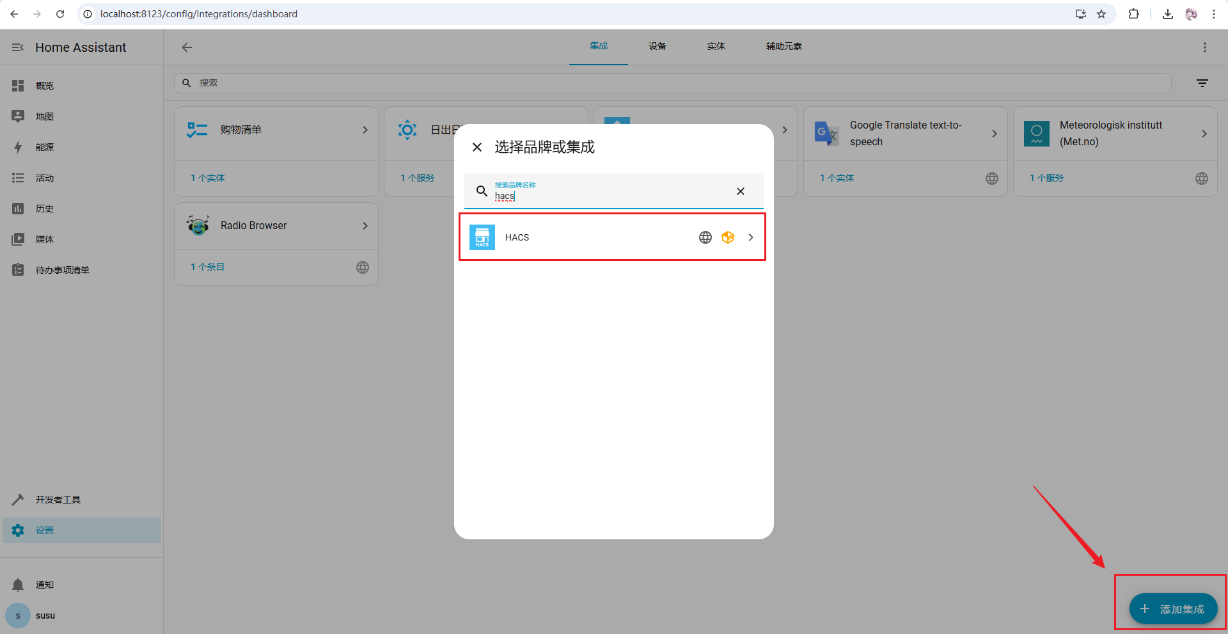Click the 1 个实体 link under 购物清单

pos(208,178)
